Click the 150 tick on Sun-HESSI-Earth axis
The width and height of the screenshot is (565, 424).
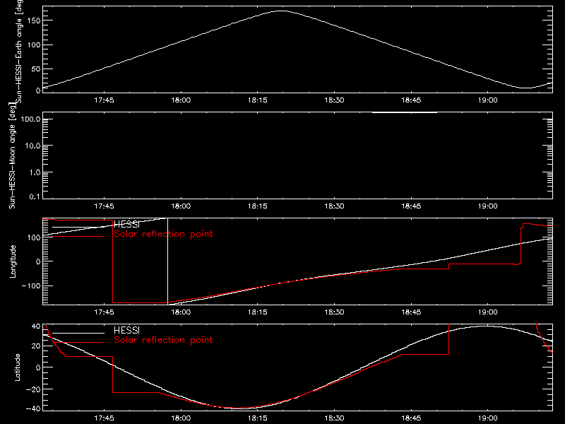pyautogui.click(x=33, y=20)
